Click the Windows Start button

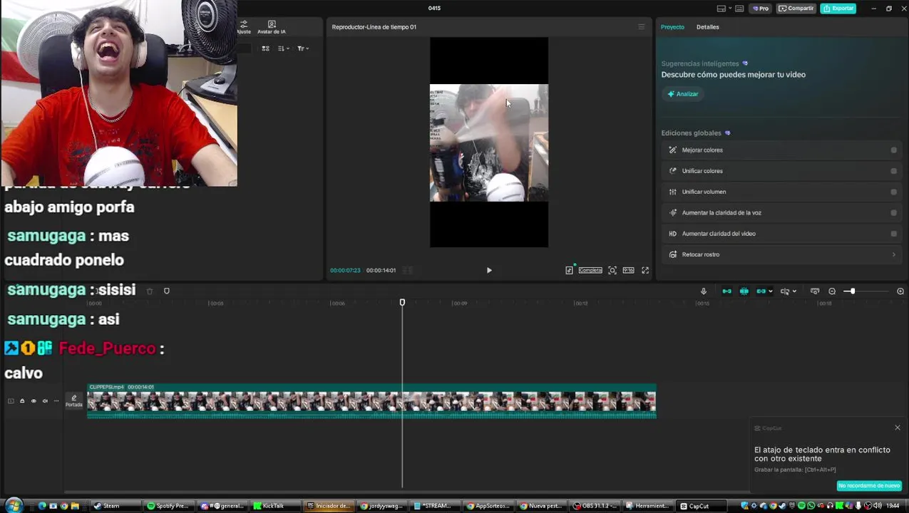coord(13,506)
